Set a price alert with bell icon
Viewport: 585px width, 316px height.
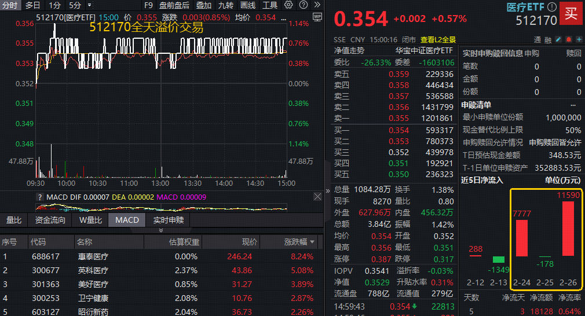click(x=569, y=39)
